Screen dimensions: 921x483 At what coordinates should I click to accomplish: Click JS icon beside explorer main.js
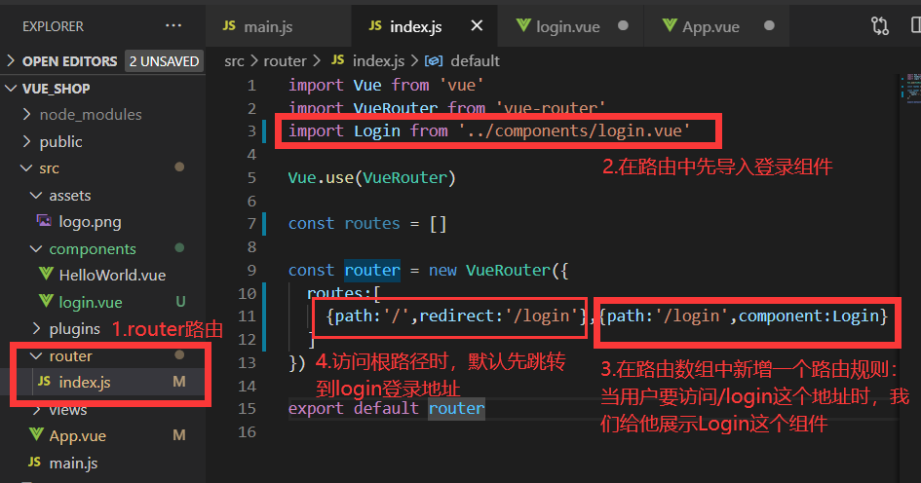(x=35, y=462)
